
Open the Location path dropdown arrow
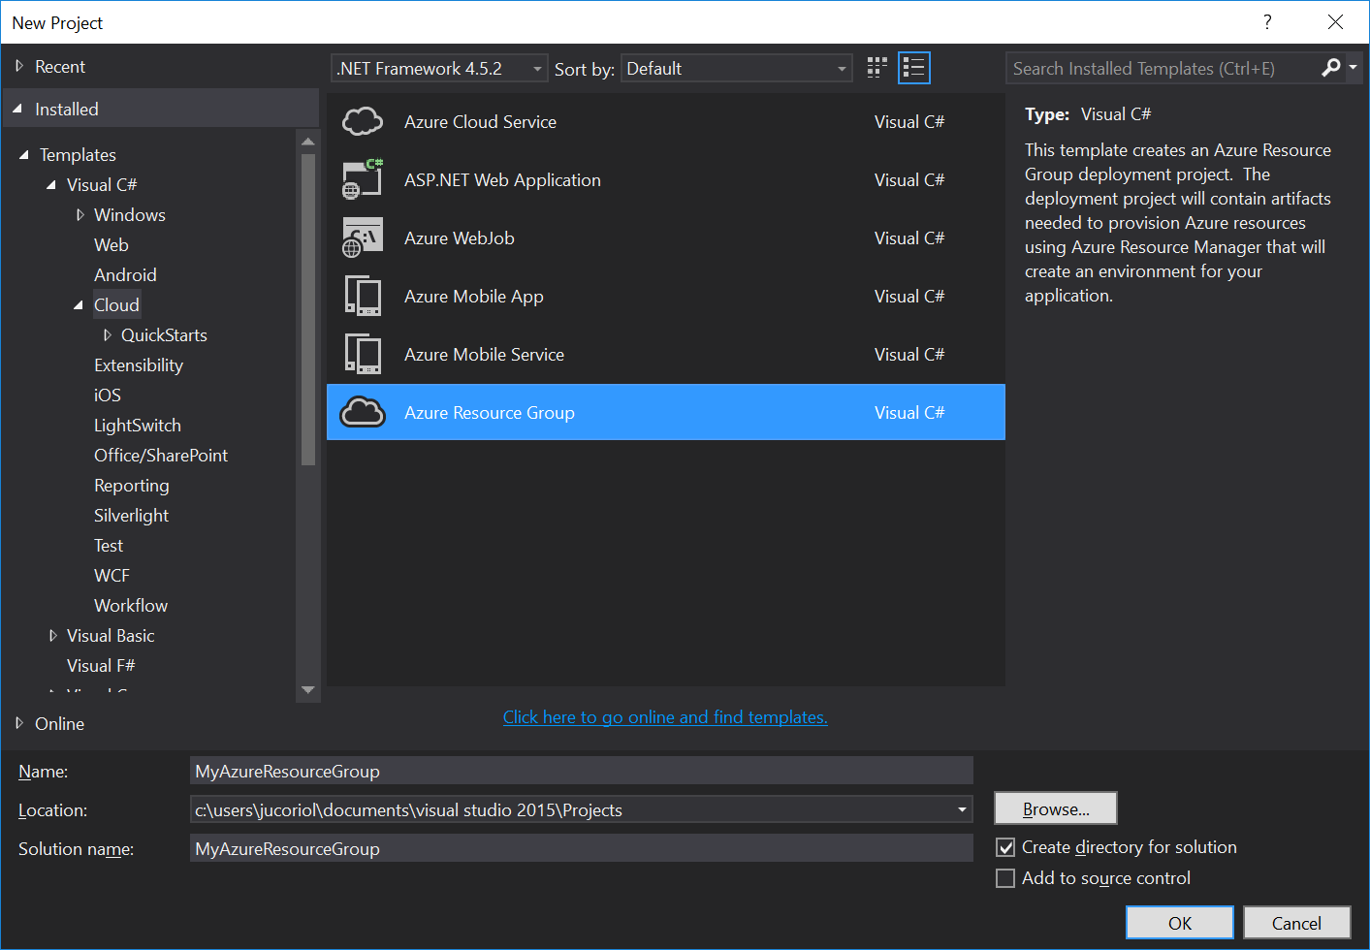click(962, 809)
